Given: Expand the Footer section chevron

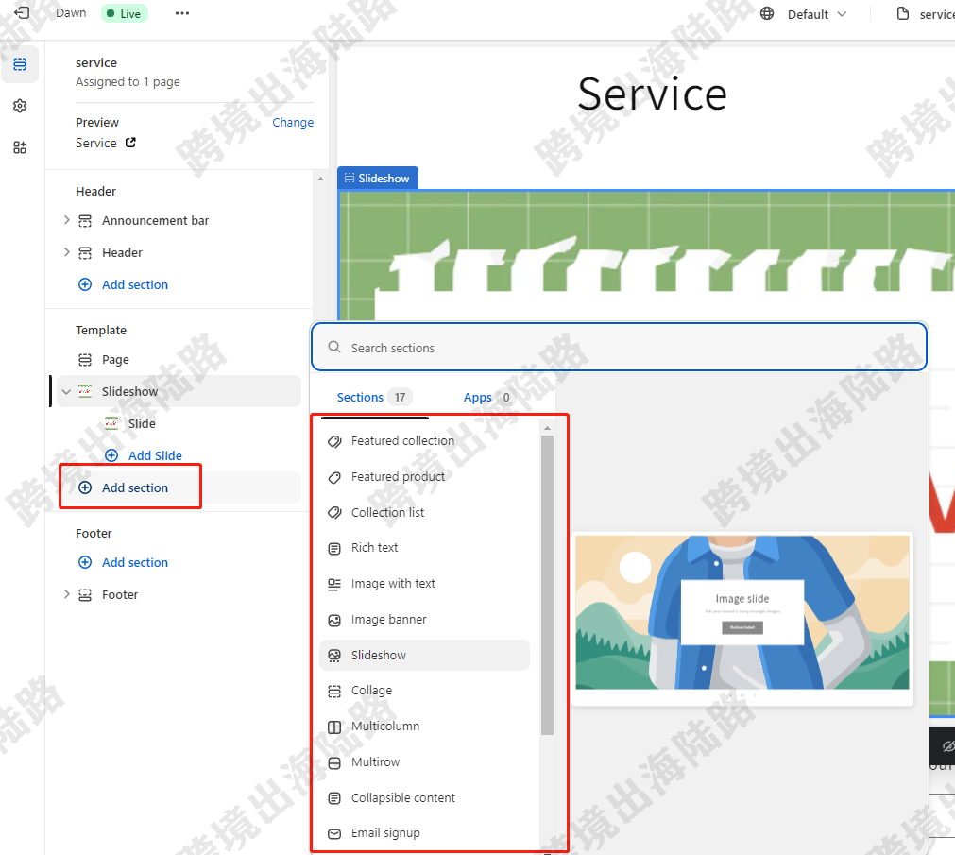Looking at the screenshot, I should point(66,594).
